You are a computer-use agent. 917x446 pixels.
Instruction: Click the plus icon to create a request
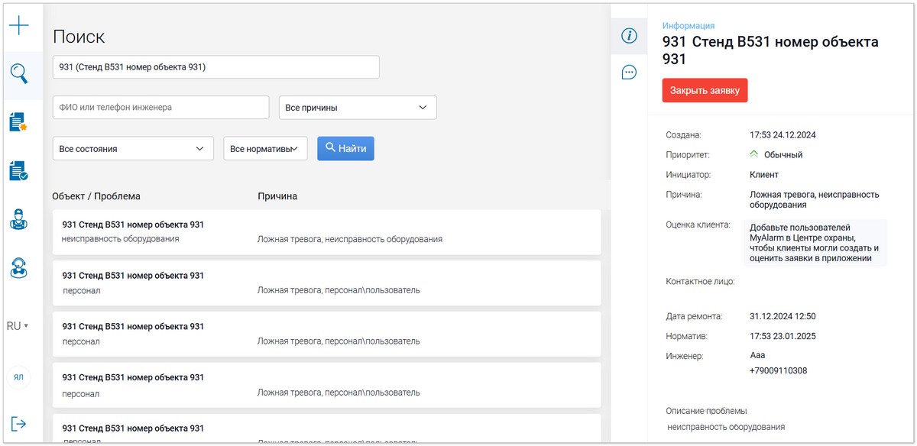[x=19, y=26]
